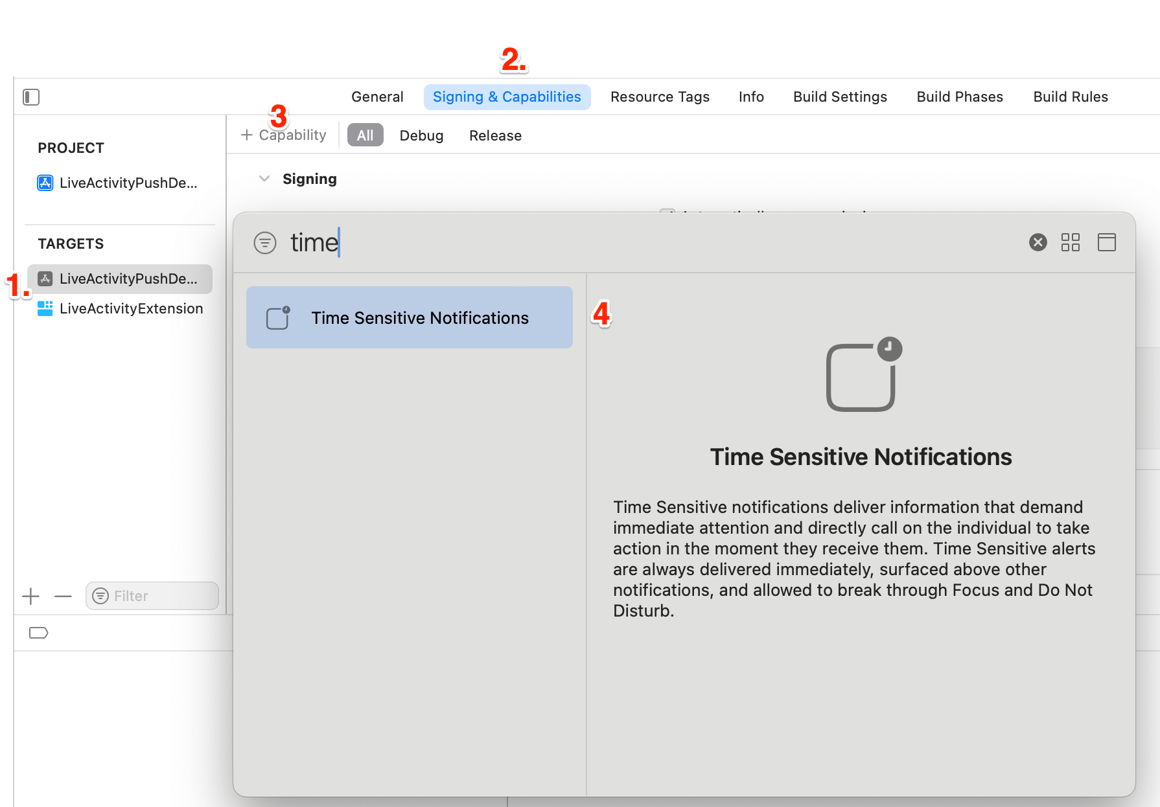The width and height of the screenshot is (1160, 807).
Task: Select the All configuration segment
Action: 365,135
